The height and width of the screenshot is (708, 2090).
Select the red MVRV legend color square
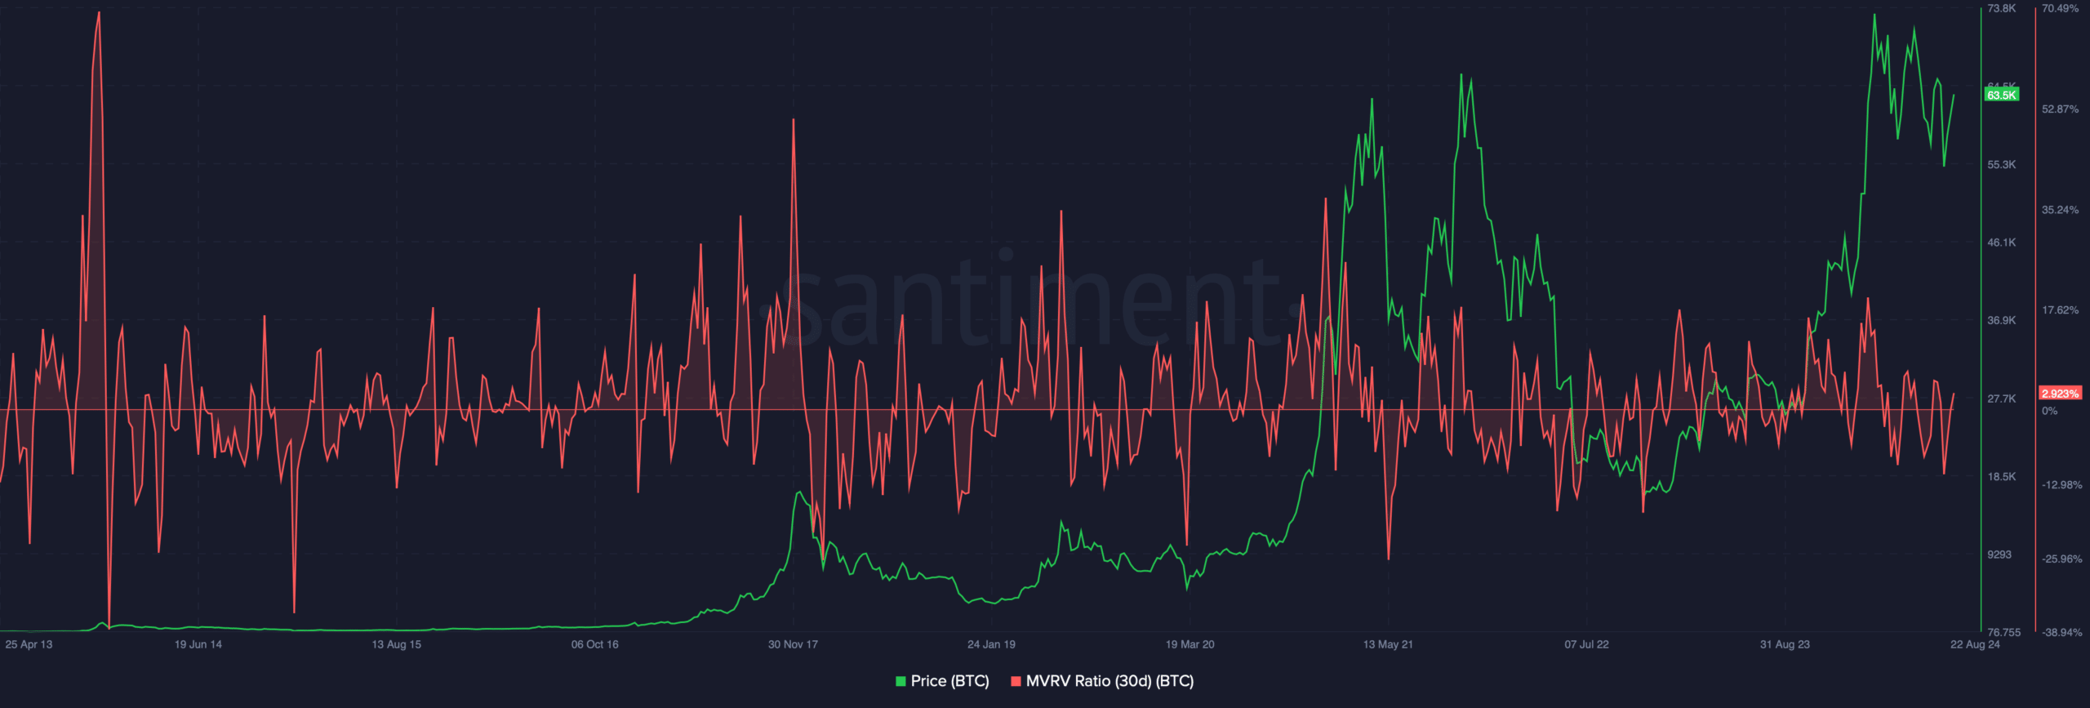(1016, 681)
